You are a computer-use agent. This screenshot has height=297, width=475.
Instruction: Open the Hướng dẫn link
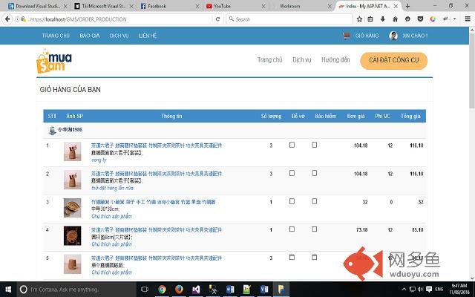click(x=335, y=59)
